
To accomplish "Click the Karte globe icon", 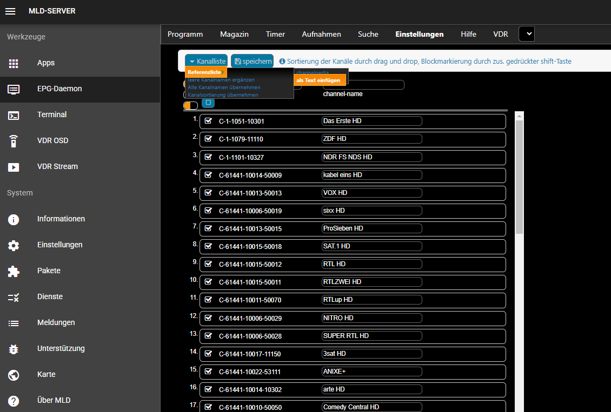I will 14,374.
